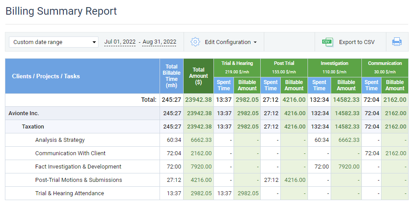The height and width of the screenshot is (205, 414).
Task: Click the Post Trial 155.00 $/mh header
Action: click(284, 68)
